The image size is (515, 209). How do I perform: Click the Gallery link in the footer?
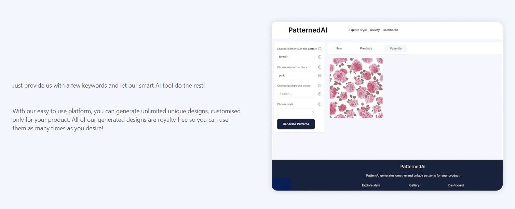414,185
